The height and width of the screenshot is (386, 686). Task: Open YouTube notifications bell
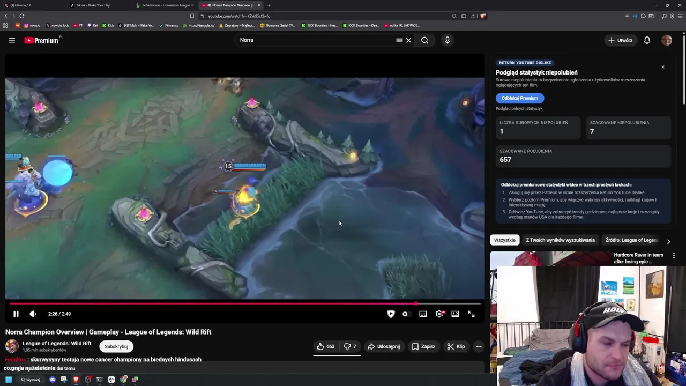pos(647,40)
